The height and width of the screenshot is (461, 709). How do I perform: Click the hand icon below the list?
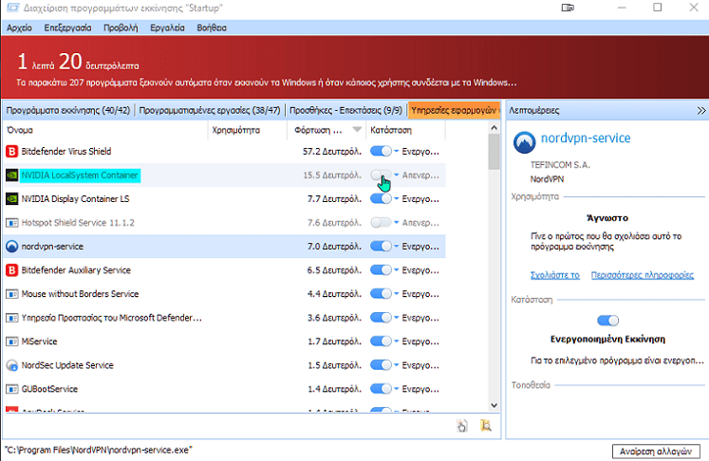tap(461, 426)
